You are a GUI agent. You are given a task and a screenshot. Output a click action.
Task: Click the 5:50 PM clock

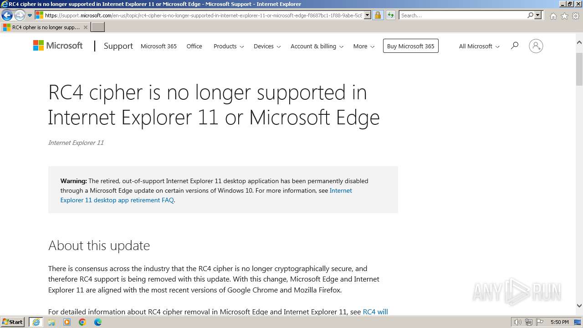(559, 322)
